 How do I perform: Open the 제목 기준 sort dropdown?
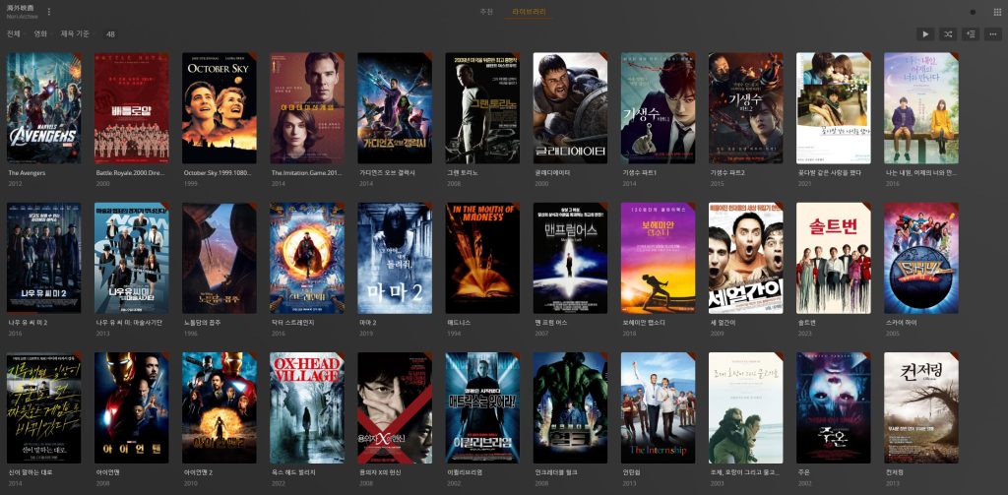(x=76, y=33)
